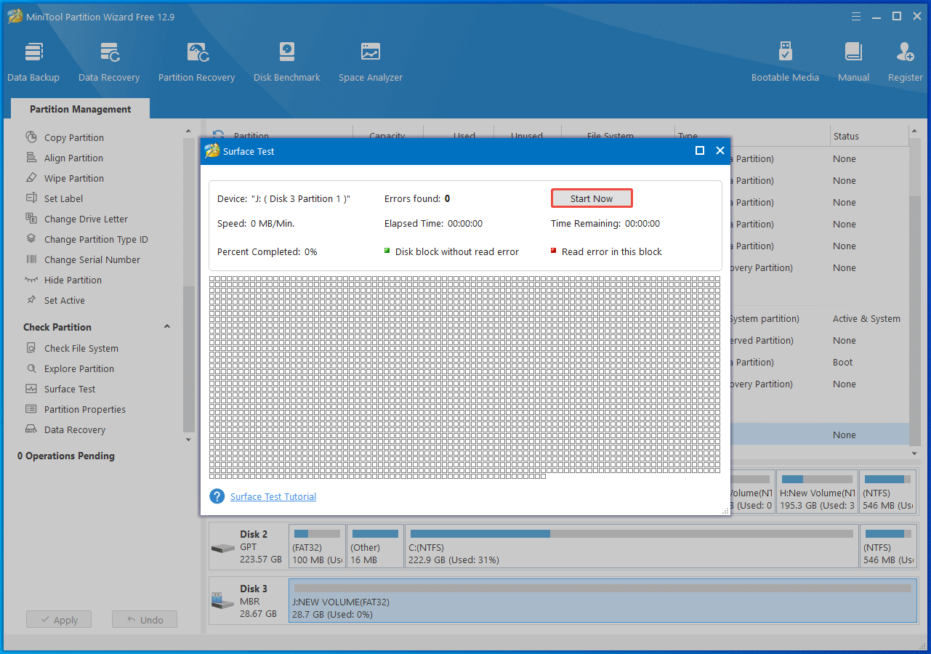
Task: Open the Partition Recovery wizard
Action: click(x=196, y=62)
